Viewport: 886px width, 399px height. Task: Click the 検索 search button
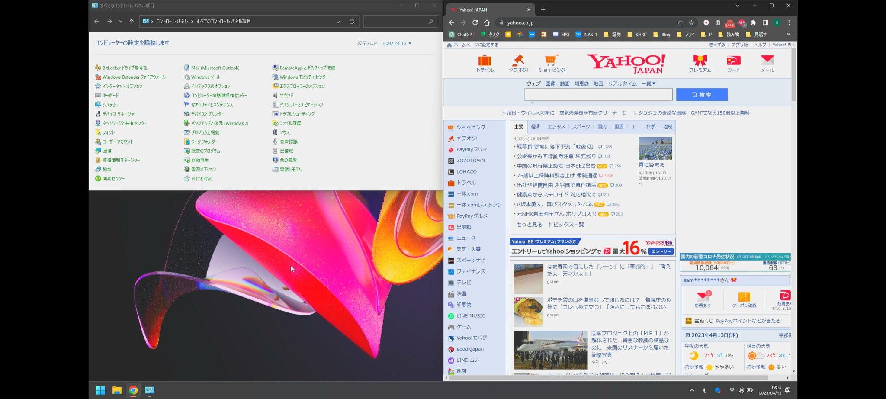pos(701,94)
